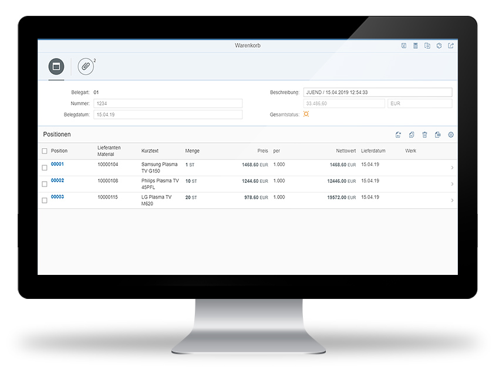Viewport: 499px width, 381px height.
Task: Click the quantity 20 ST
Action: 191,198
